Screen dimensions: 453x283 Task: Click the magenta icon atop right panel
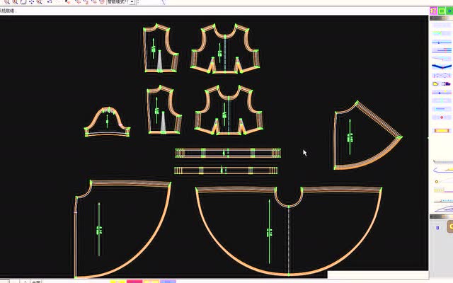coord(432,10)
